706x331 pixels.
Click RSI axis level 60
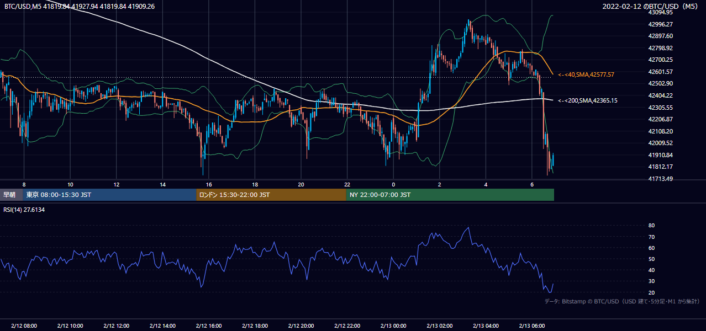pyautogui.click(x=651, y=248)
